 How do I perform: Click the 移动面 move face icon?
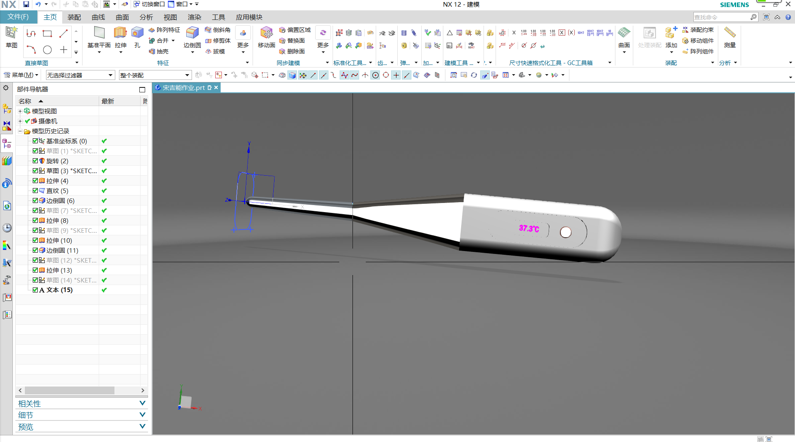266,33
